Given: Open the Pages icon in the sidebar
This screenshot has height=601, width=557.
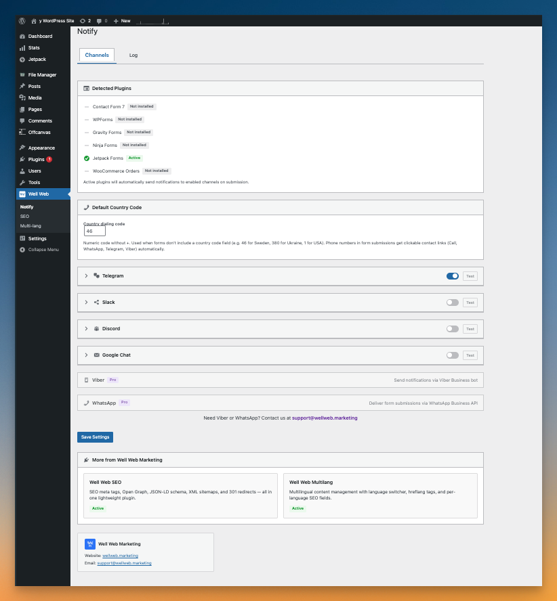Looking at the screenshot, I should pyautogui.click(x=22, y=109).
